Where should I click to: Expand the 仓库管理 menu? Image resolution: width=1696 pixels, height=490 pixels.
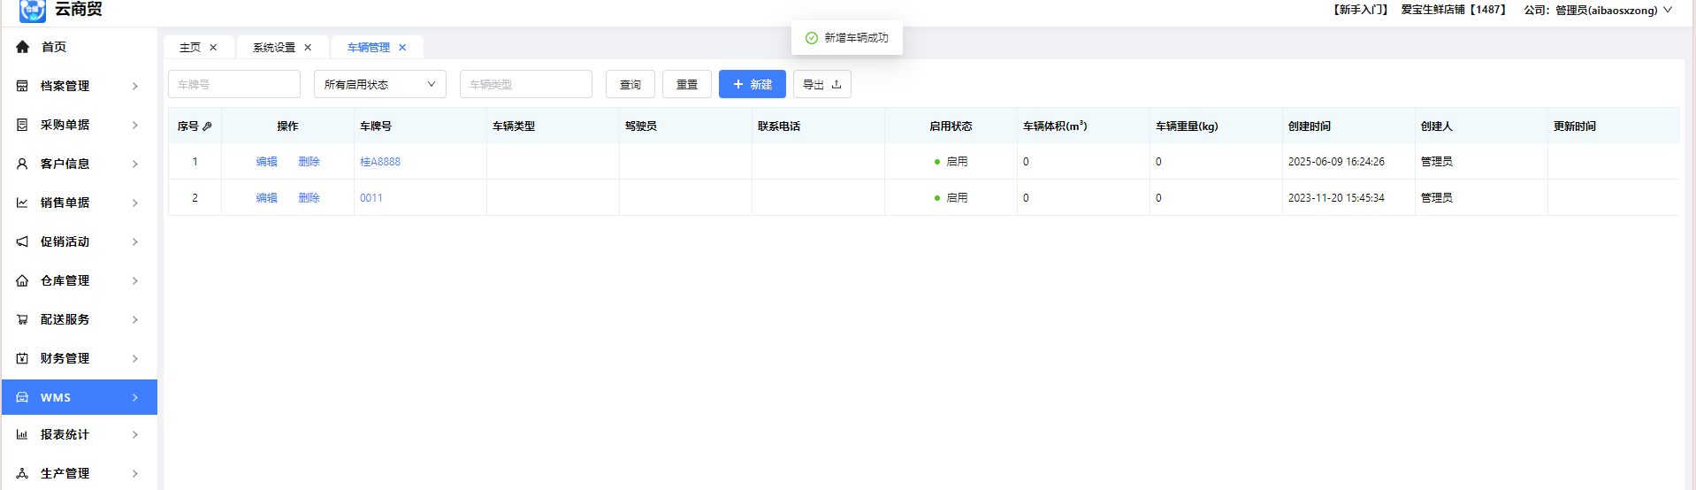[78, 280]
